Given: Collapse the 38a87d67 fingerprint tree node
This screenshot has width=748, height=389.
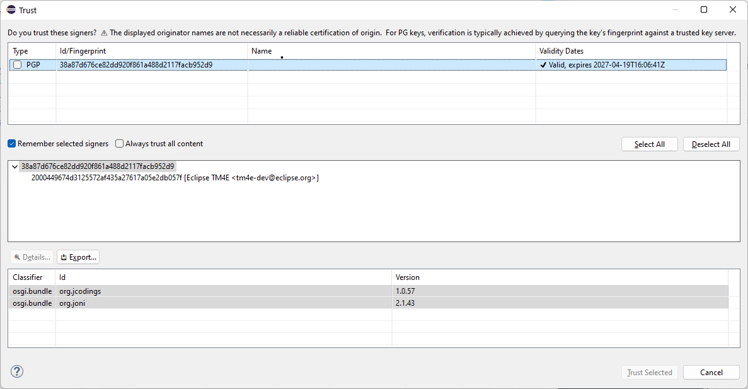Looking at the screenshot, I should click(14, 166).
